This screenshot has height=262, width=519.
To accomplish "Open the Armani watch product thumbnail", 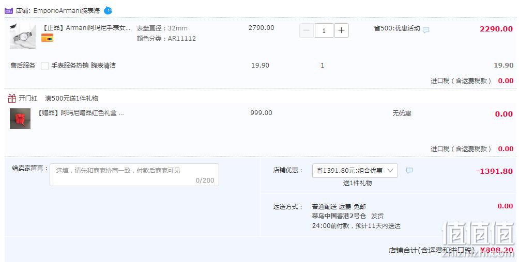I will tap(23, 36).
